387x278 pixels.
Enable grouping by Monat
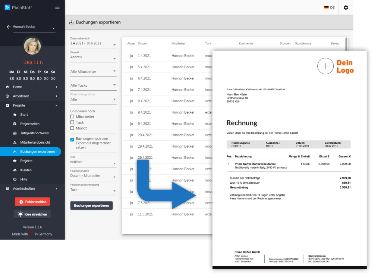(72, 128)
